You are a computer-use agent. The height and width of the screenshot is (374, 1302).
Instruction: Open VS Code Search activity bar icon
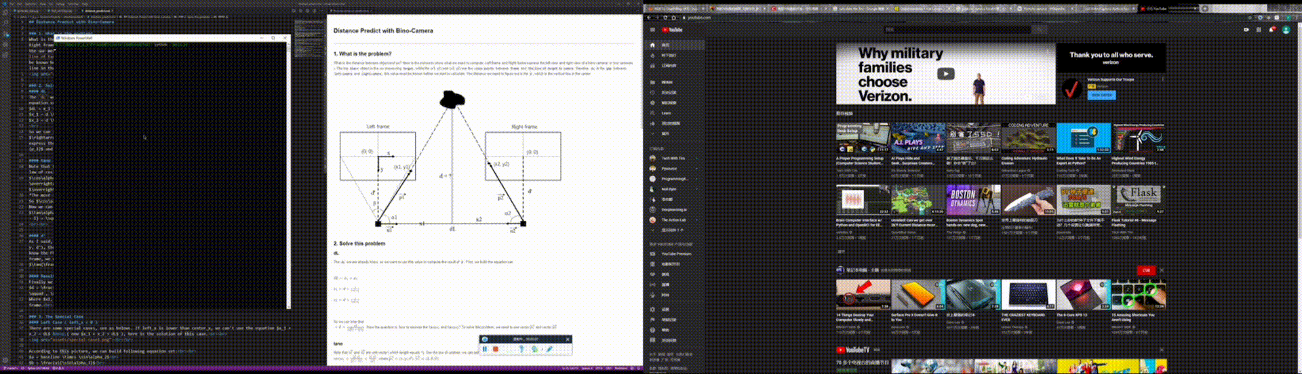[x=5, y=22]
